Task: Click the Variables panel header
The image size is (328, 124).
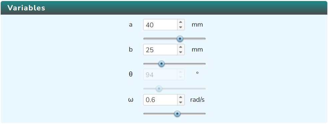Action: click(x=164, y=8)
